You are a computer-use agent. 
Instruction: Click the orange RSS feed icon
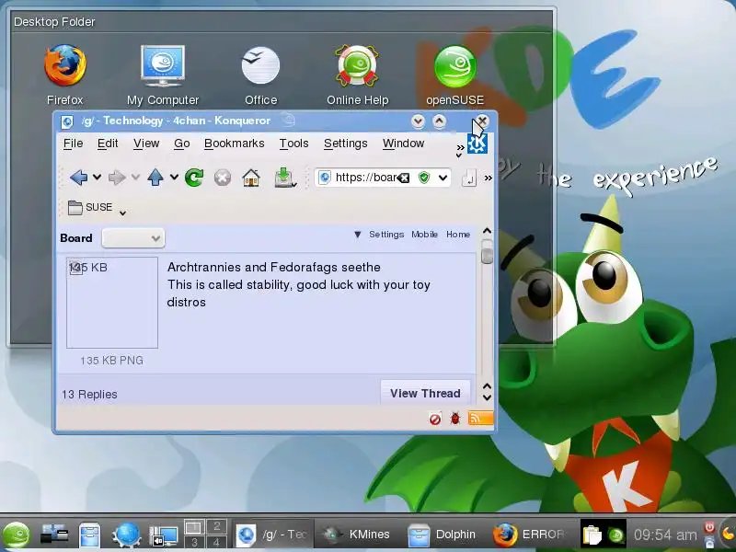tap(480, 418)
